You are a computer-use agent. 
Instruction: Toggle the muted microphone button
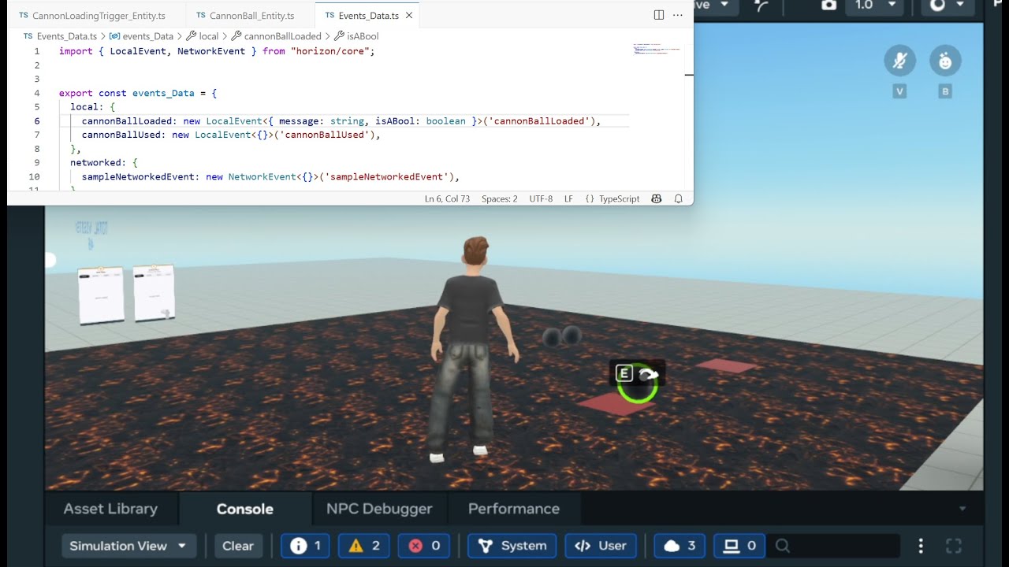click(x=899, y=61)
